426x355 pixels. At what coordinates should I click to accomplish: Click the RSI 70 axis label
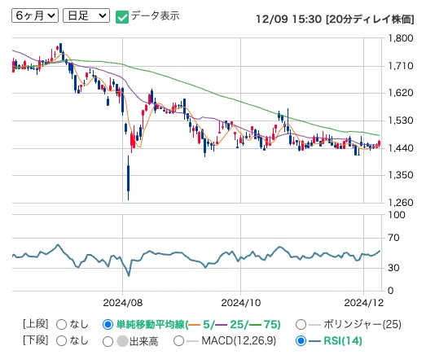(393, 238)
